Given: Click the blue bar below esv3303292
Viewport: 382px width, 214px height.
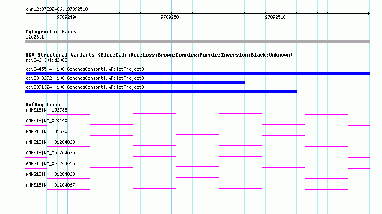Looking at the screenshot, I should point(135,82).
